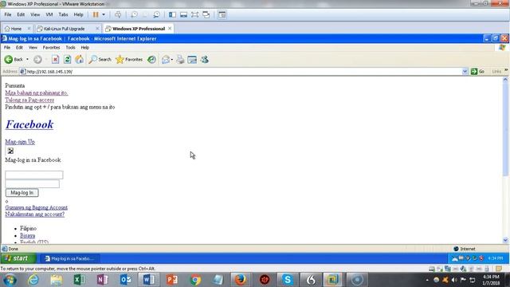
Task: Go to IE Home page icon
Action: [x=79, y=59]
